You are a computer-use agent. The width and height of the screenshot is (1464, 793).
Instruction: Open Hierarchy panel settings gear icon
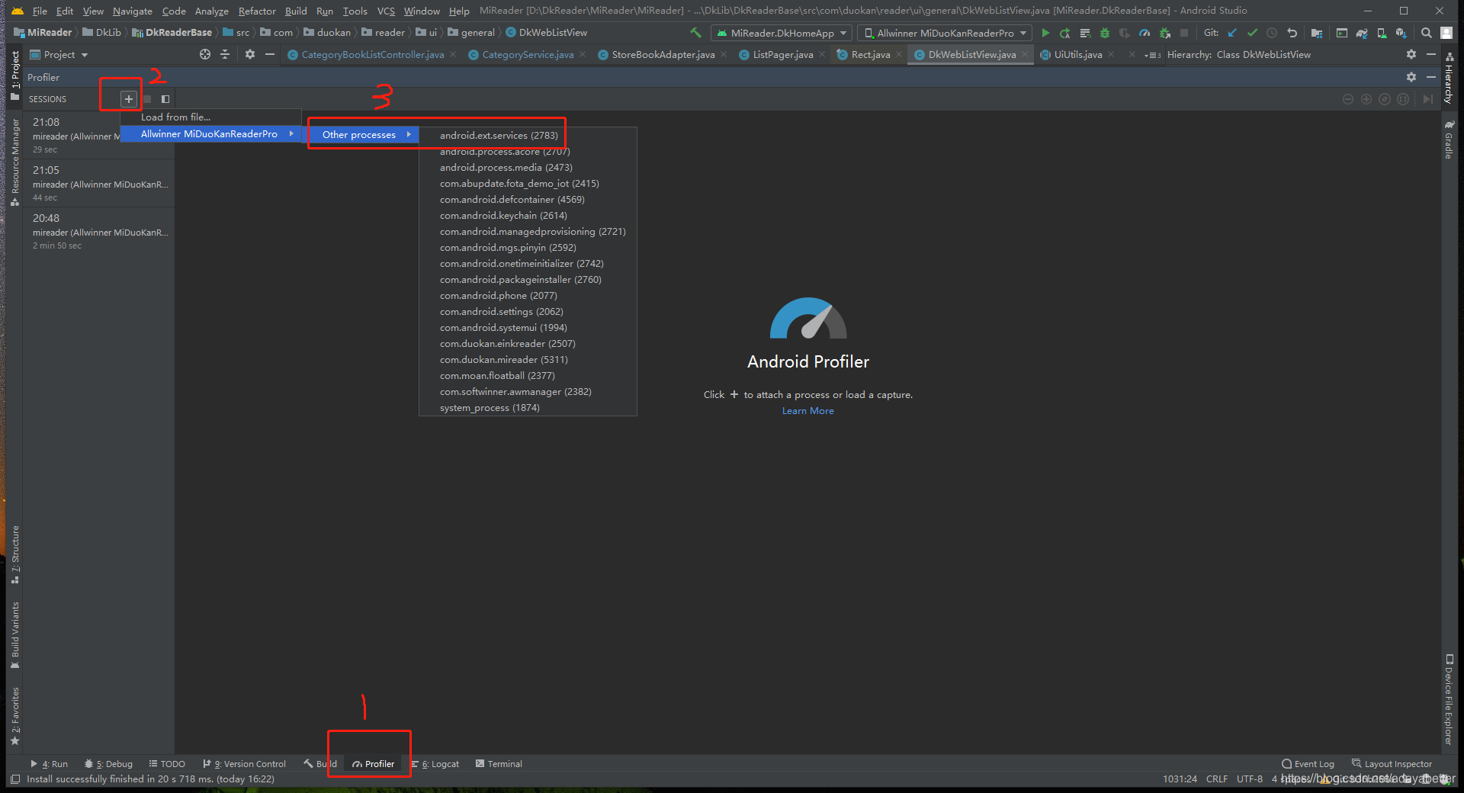coord(1411,54)
